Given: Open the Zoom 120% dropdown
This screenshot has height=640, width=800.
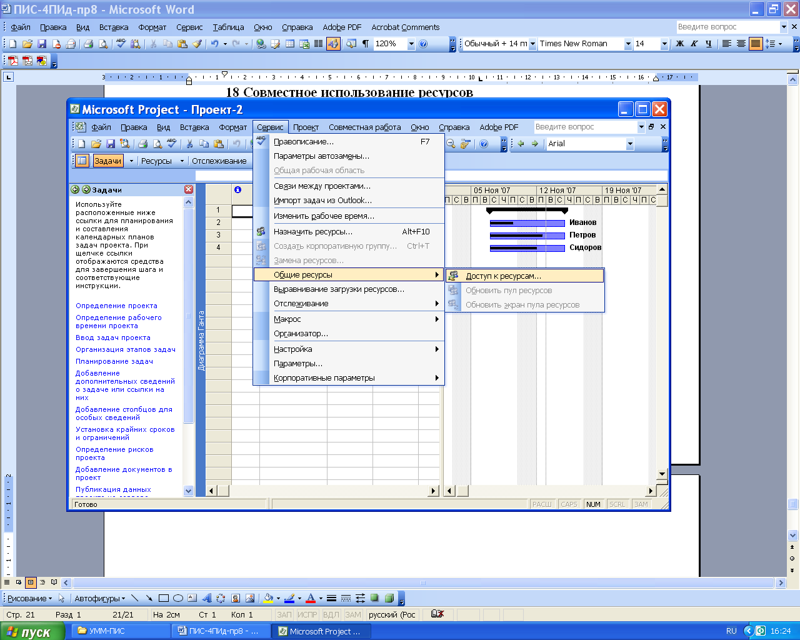Looking at the screenshot, I should tap(411, 44).
